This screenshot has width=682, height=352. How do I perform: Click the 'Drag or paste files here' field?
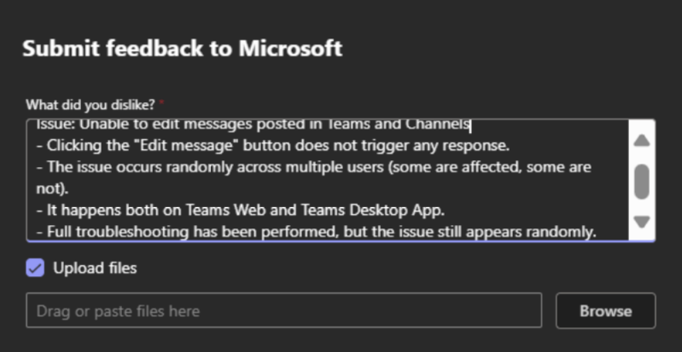(x=284, y=310)
